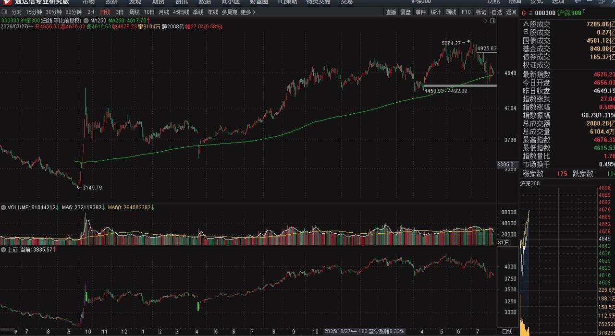Click the X1万 volume unit label
This screenshot has width=615, height=336.
coord(503,243)
